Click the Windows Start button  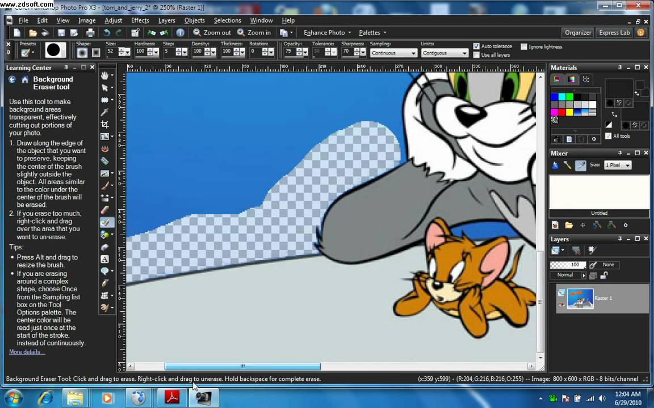pos(14,398)
